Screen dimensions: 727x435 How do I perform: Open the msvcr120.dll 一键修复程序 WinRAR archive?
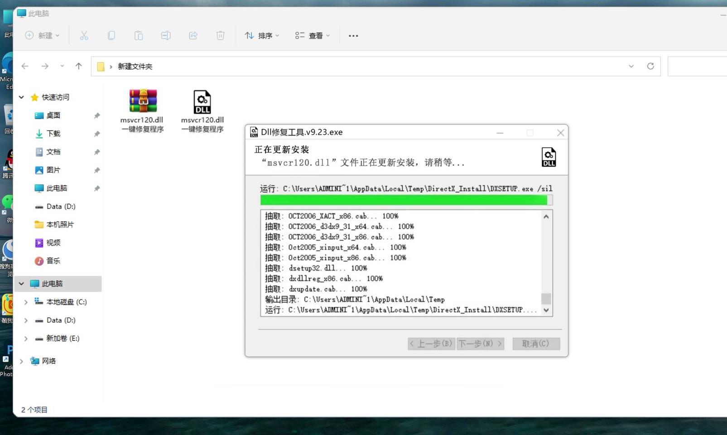(142, 101)
